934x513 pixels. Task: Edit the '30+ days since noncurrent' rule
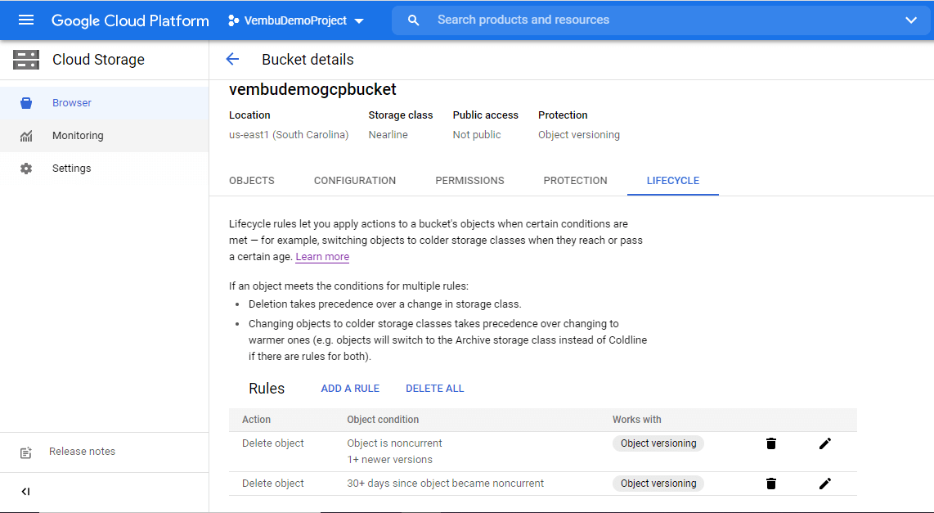click(x=825, y=484)
